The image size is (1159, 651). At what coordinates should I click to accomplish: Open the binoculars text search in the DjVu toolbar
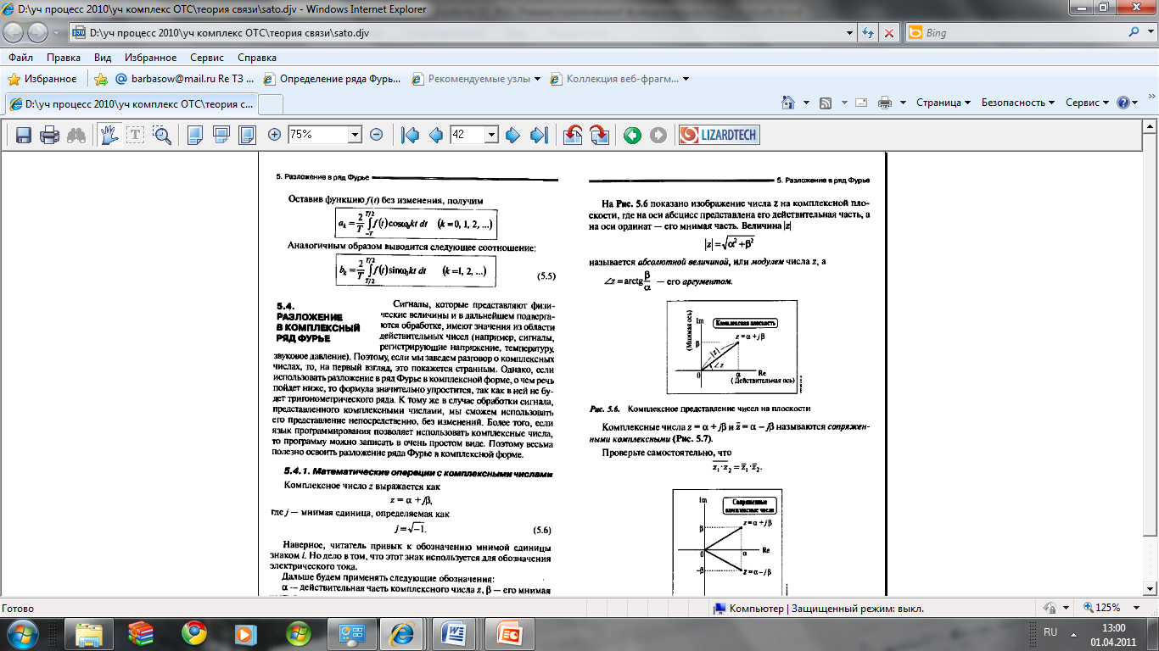[76, 135]
